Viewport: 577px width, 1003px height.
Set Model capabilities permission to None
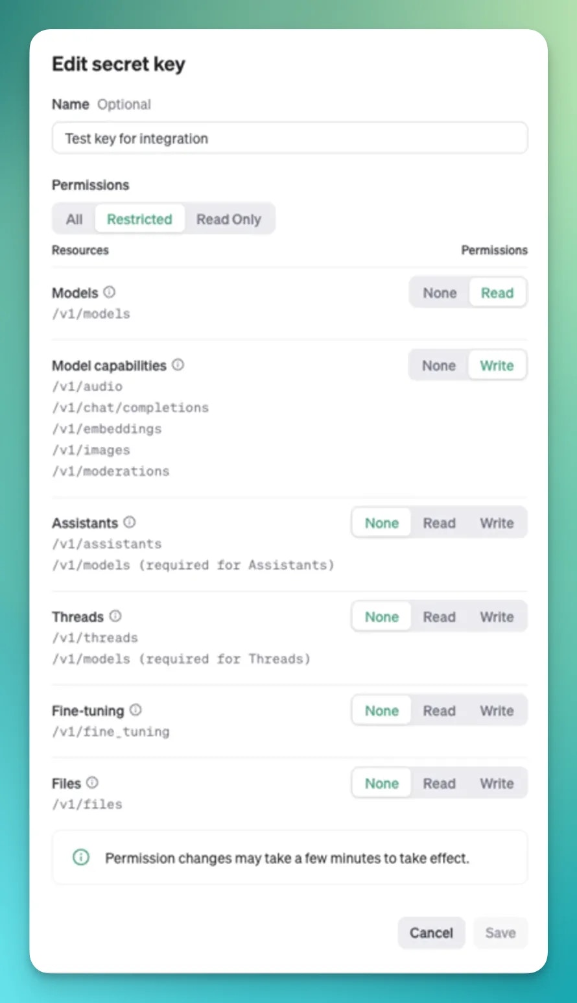(x=439, y=365)
